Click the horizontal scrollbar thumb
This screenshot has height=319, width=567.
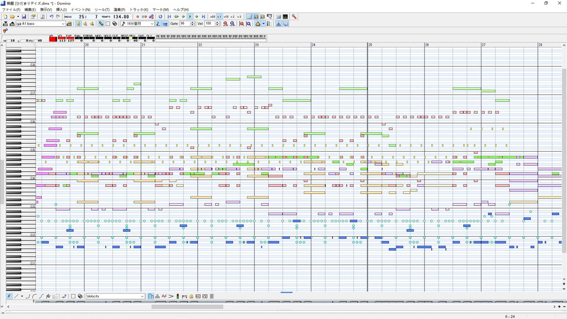pos(187,307)
